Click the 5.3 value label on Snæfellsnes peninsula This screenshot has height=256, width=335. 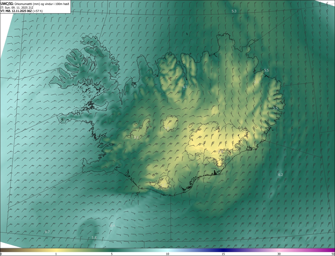click(62, 120)
